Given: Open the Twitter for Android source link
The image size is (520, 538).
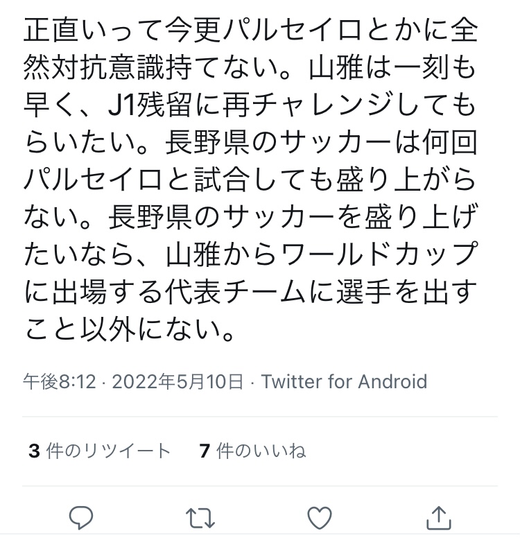Looking at the screenshot, I should coord(344,381).
